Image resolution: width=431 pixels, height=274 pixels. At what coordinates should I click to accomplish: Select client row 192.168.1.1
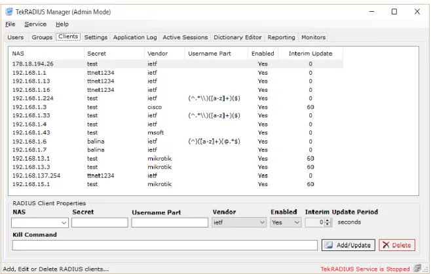(176, 73)
